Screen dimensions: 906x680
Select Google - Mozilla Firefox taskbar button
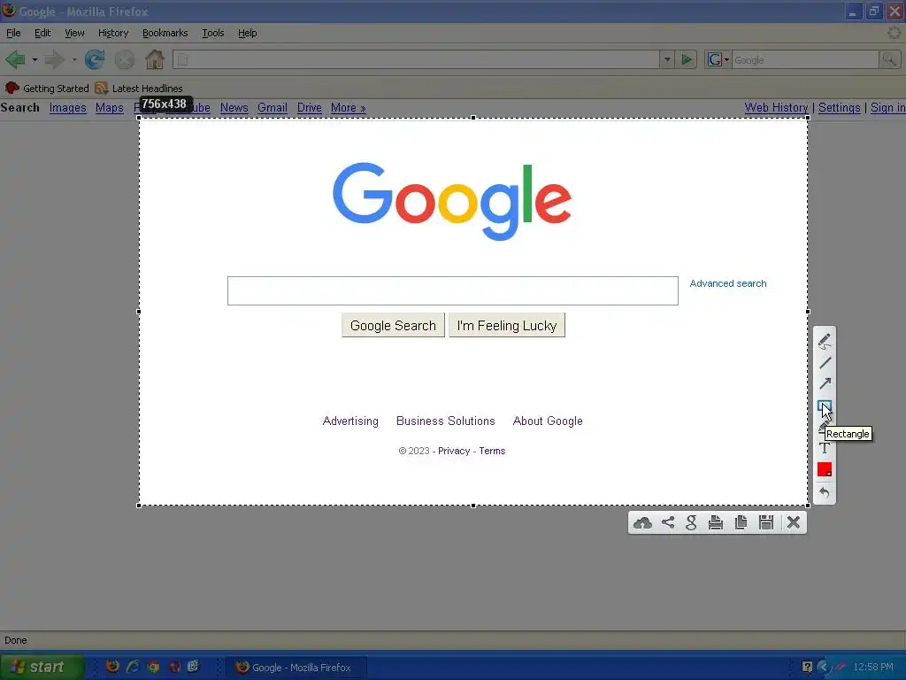296,668
